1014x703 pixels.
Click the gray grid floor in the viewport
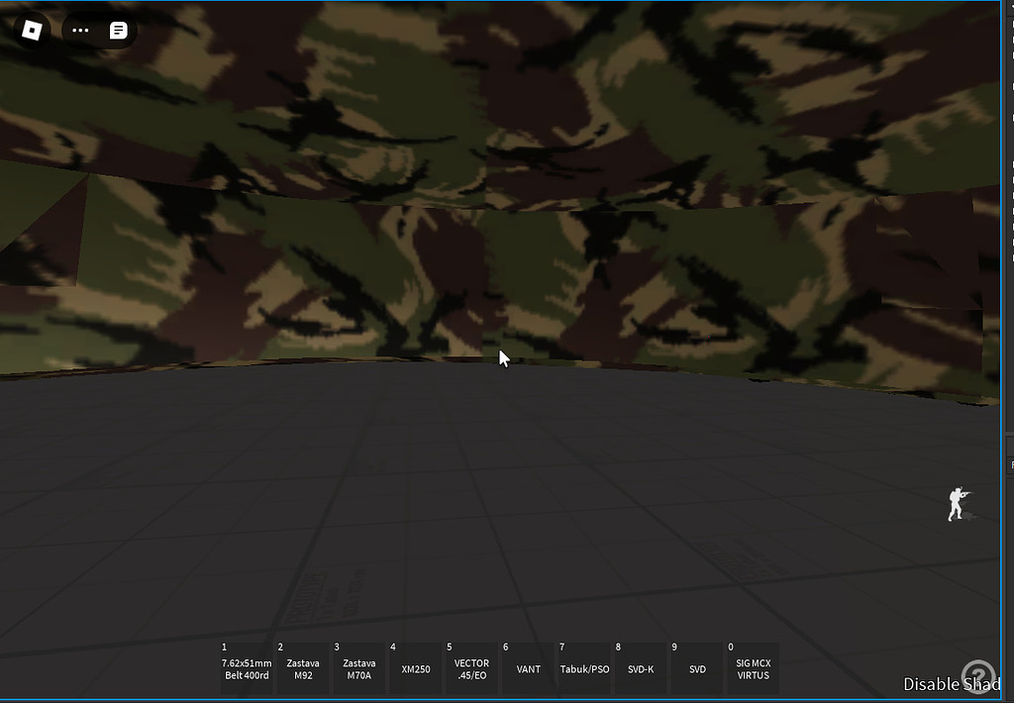[495, 515]
